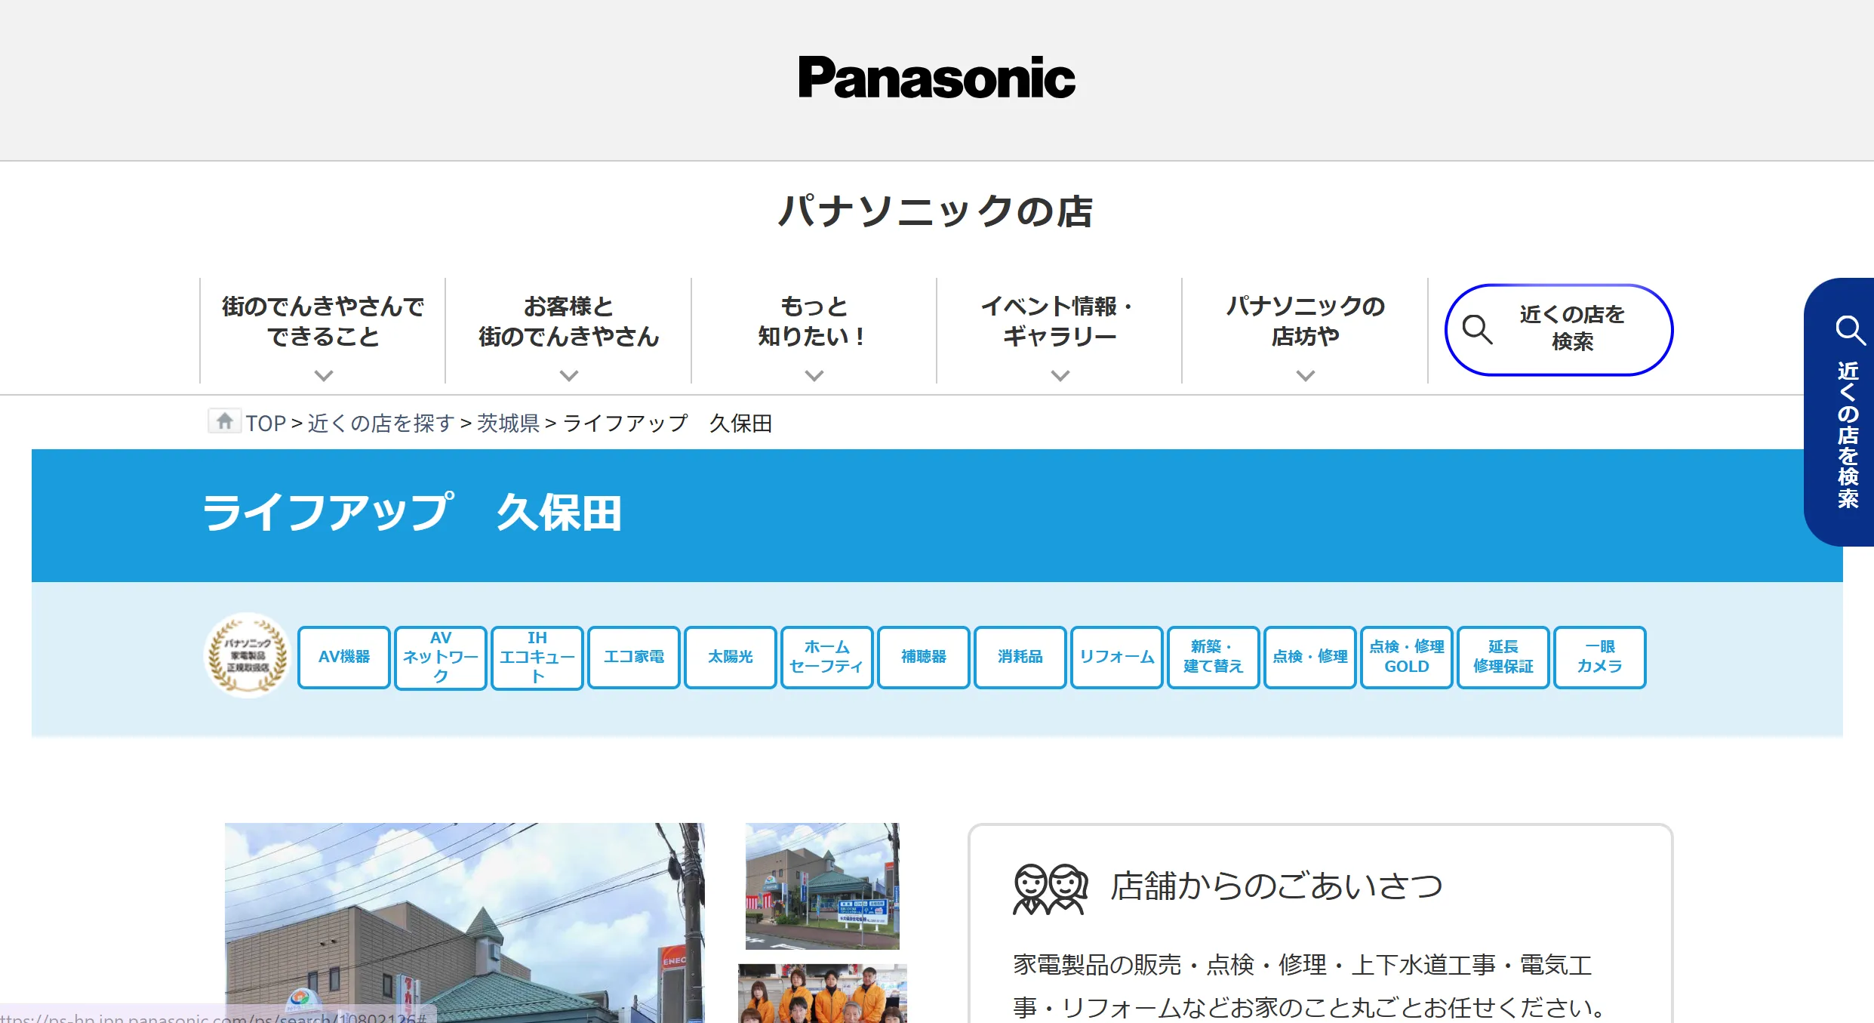Click the パナソニックの店 page title
The height and width of the screenshot is (1023, 1874).
936,211
